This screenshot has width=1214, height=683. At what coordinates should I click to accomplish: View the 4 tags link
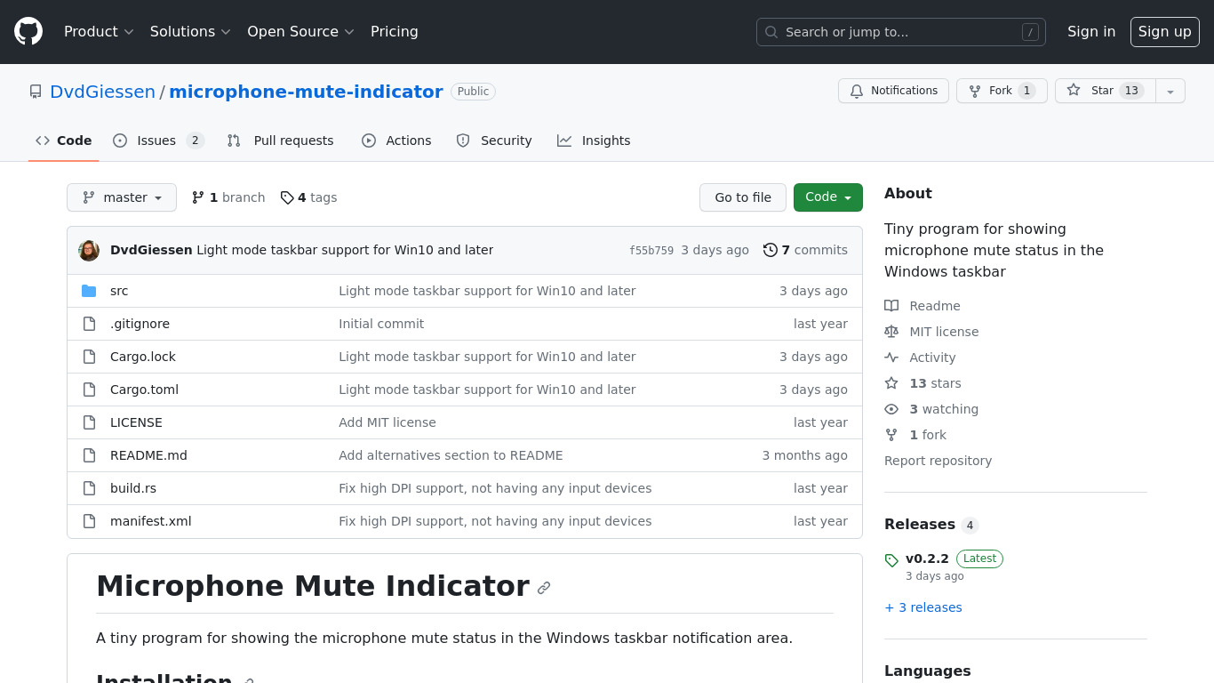coord(308,197)
